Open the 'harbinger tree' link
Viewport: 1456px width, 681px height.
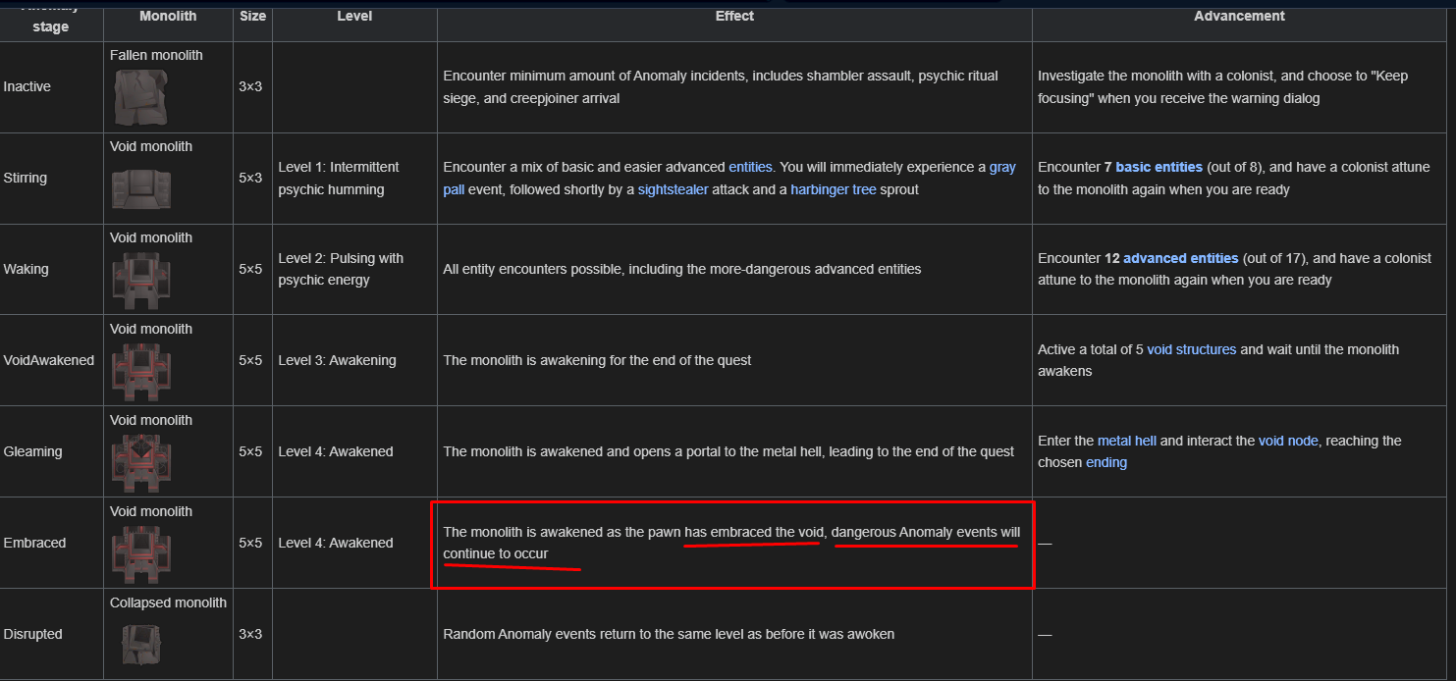[x=834, y=188]
